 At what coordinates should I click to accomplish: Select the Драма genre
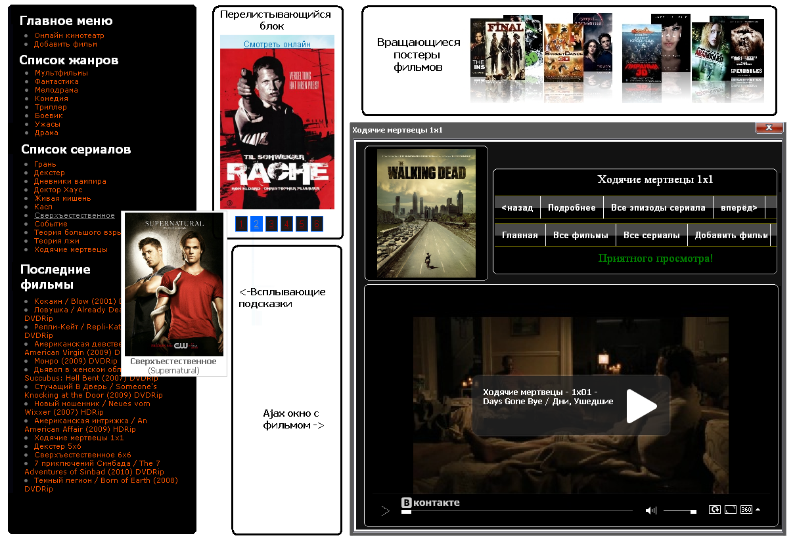tap(46, 133)
